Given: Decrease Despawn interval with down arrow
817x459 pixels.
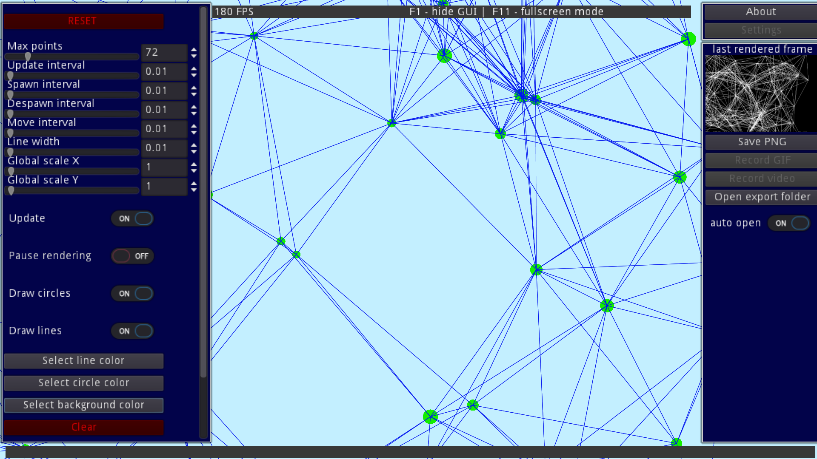Looking at the screenshot, I should (194, 113).
